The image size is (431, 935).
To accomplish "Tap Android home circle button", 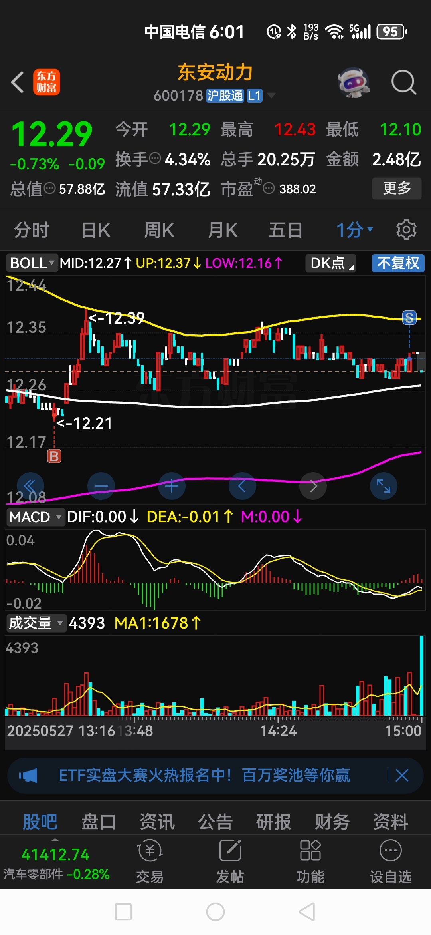I will (x=215, y=912).
